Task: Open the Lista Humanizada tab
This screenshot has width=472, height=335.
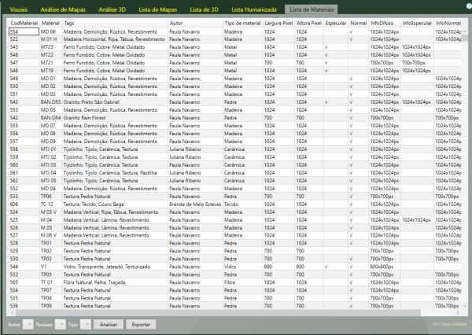Action: pyautogui.click(x=253, y=9)
